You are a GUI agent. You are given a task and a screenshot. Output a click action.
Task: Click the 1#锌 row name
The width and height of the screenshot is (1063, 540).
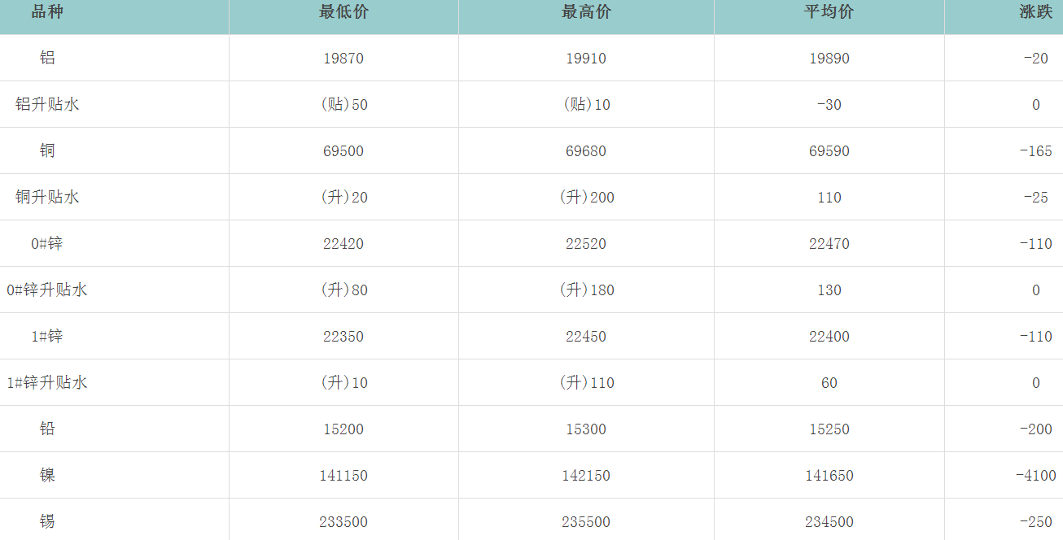coord(47,337)
